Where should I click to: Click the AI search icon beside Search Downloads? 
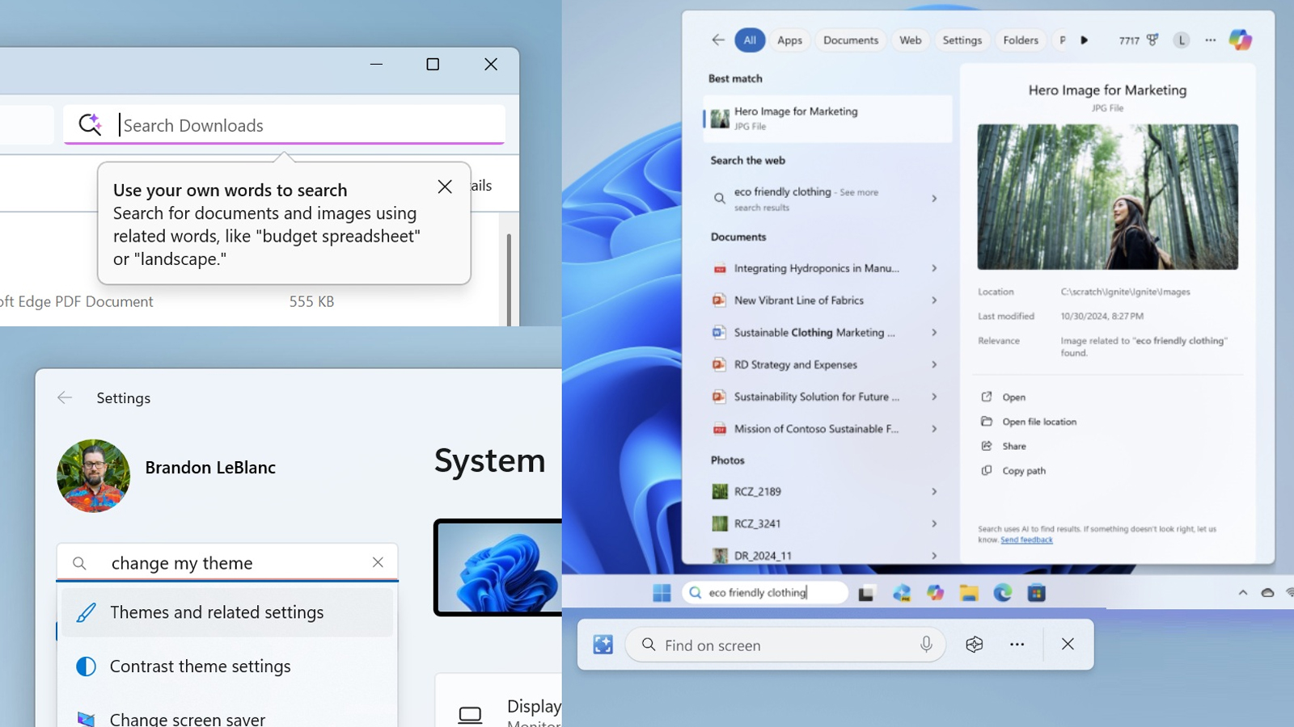point(90,124)
